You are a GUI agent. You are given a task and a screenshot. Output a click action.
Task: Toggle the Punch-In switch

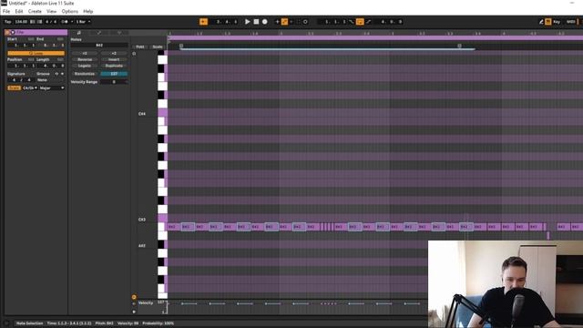point(352,22)
